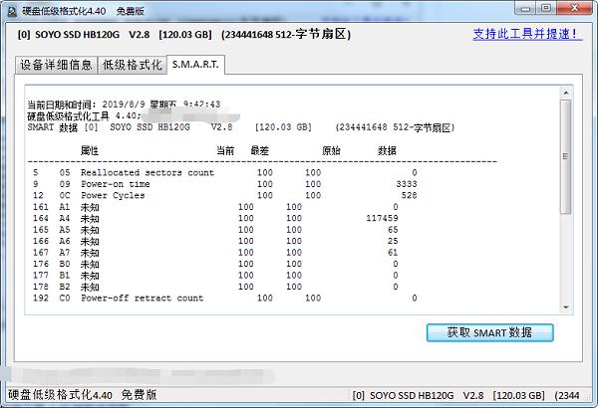Click the 当前日期和时间 line
598x408 pixels.
click(x=124, y=104)
